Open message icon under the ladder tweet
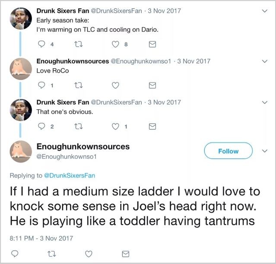This screenshot has width=276, height=264. (126, 254)
